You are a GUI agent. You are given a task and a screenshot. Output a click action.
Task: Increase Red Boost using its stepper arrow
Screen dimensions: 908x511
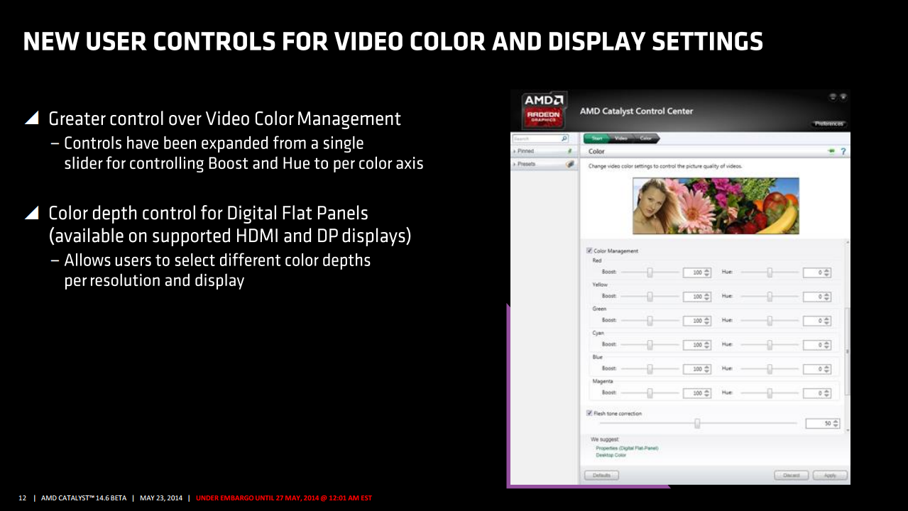tap(706, 270)
